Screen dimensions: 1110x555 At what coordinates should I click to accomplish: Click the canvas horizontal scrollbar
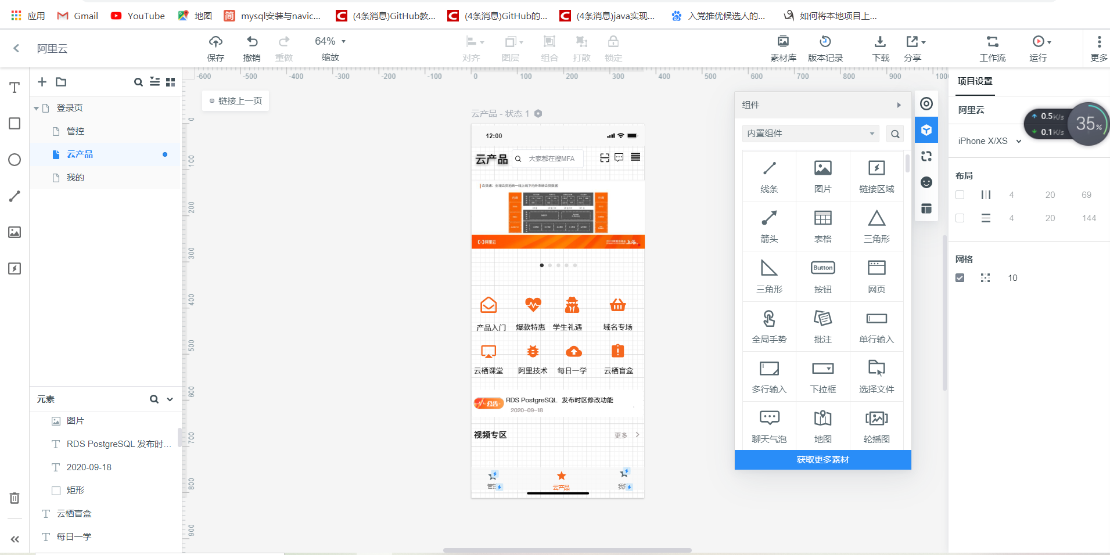pos(567,550)
